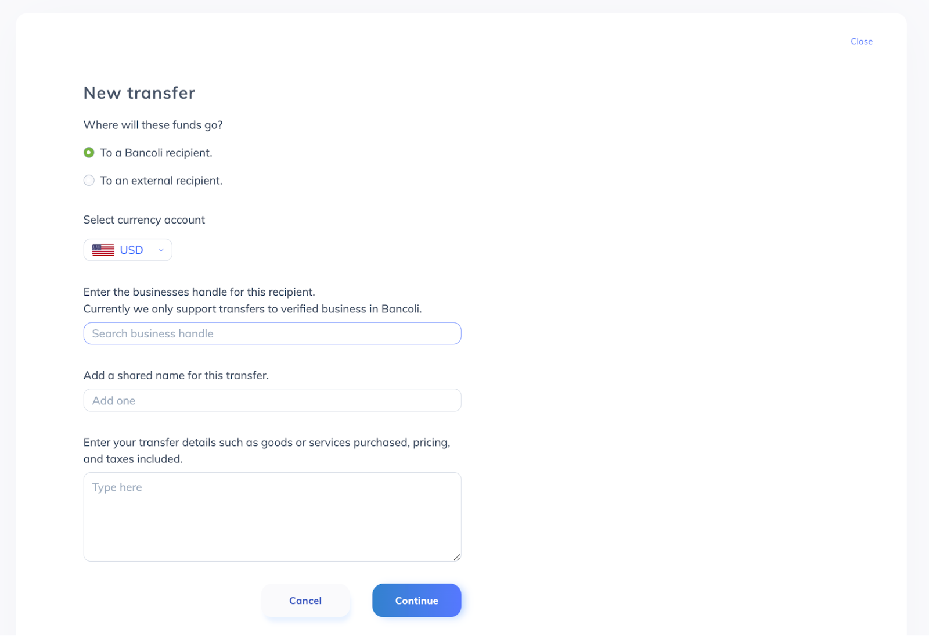The height and width of the screenshot is (636, 929).
Task: Click the "Add a shared name" label
Action: [x=176, y=375]
